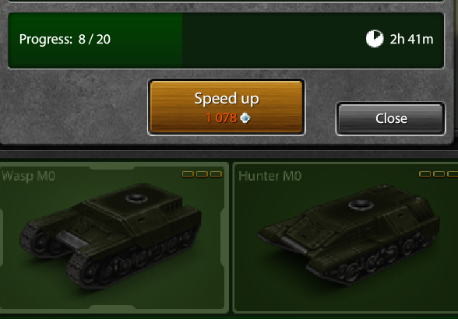Image resolution: width=458 pixels, height=319 pixels.
Task: Click Wasp M0 second upgrade slot indicator
Action: pyautogui.click(x=202, y=174)
